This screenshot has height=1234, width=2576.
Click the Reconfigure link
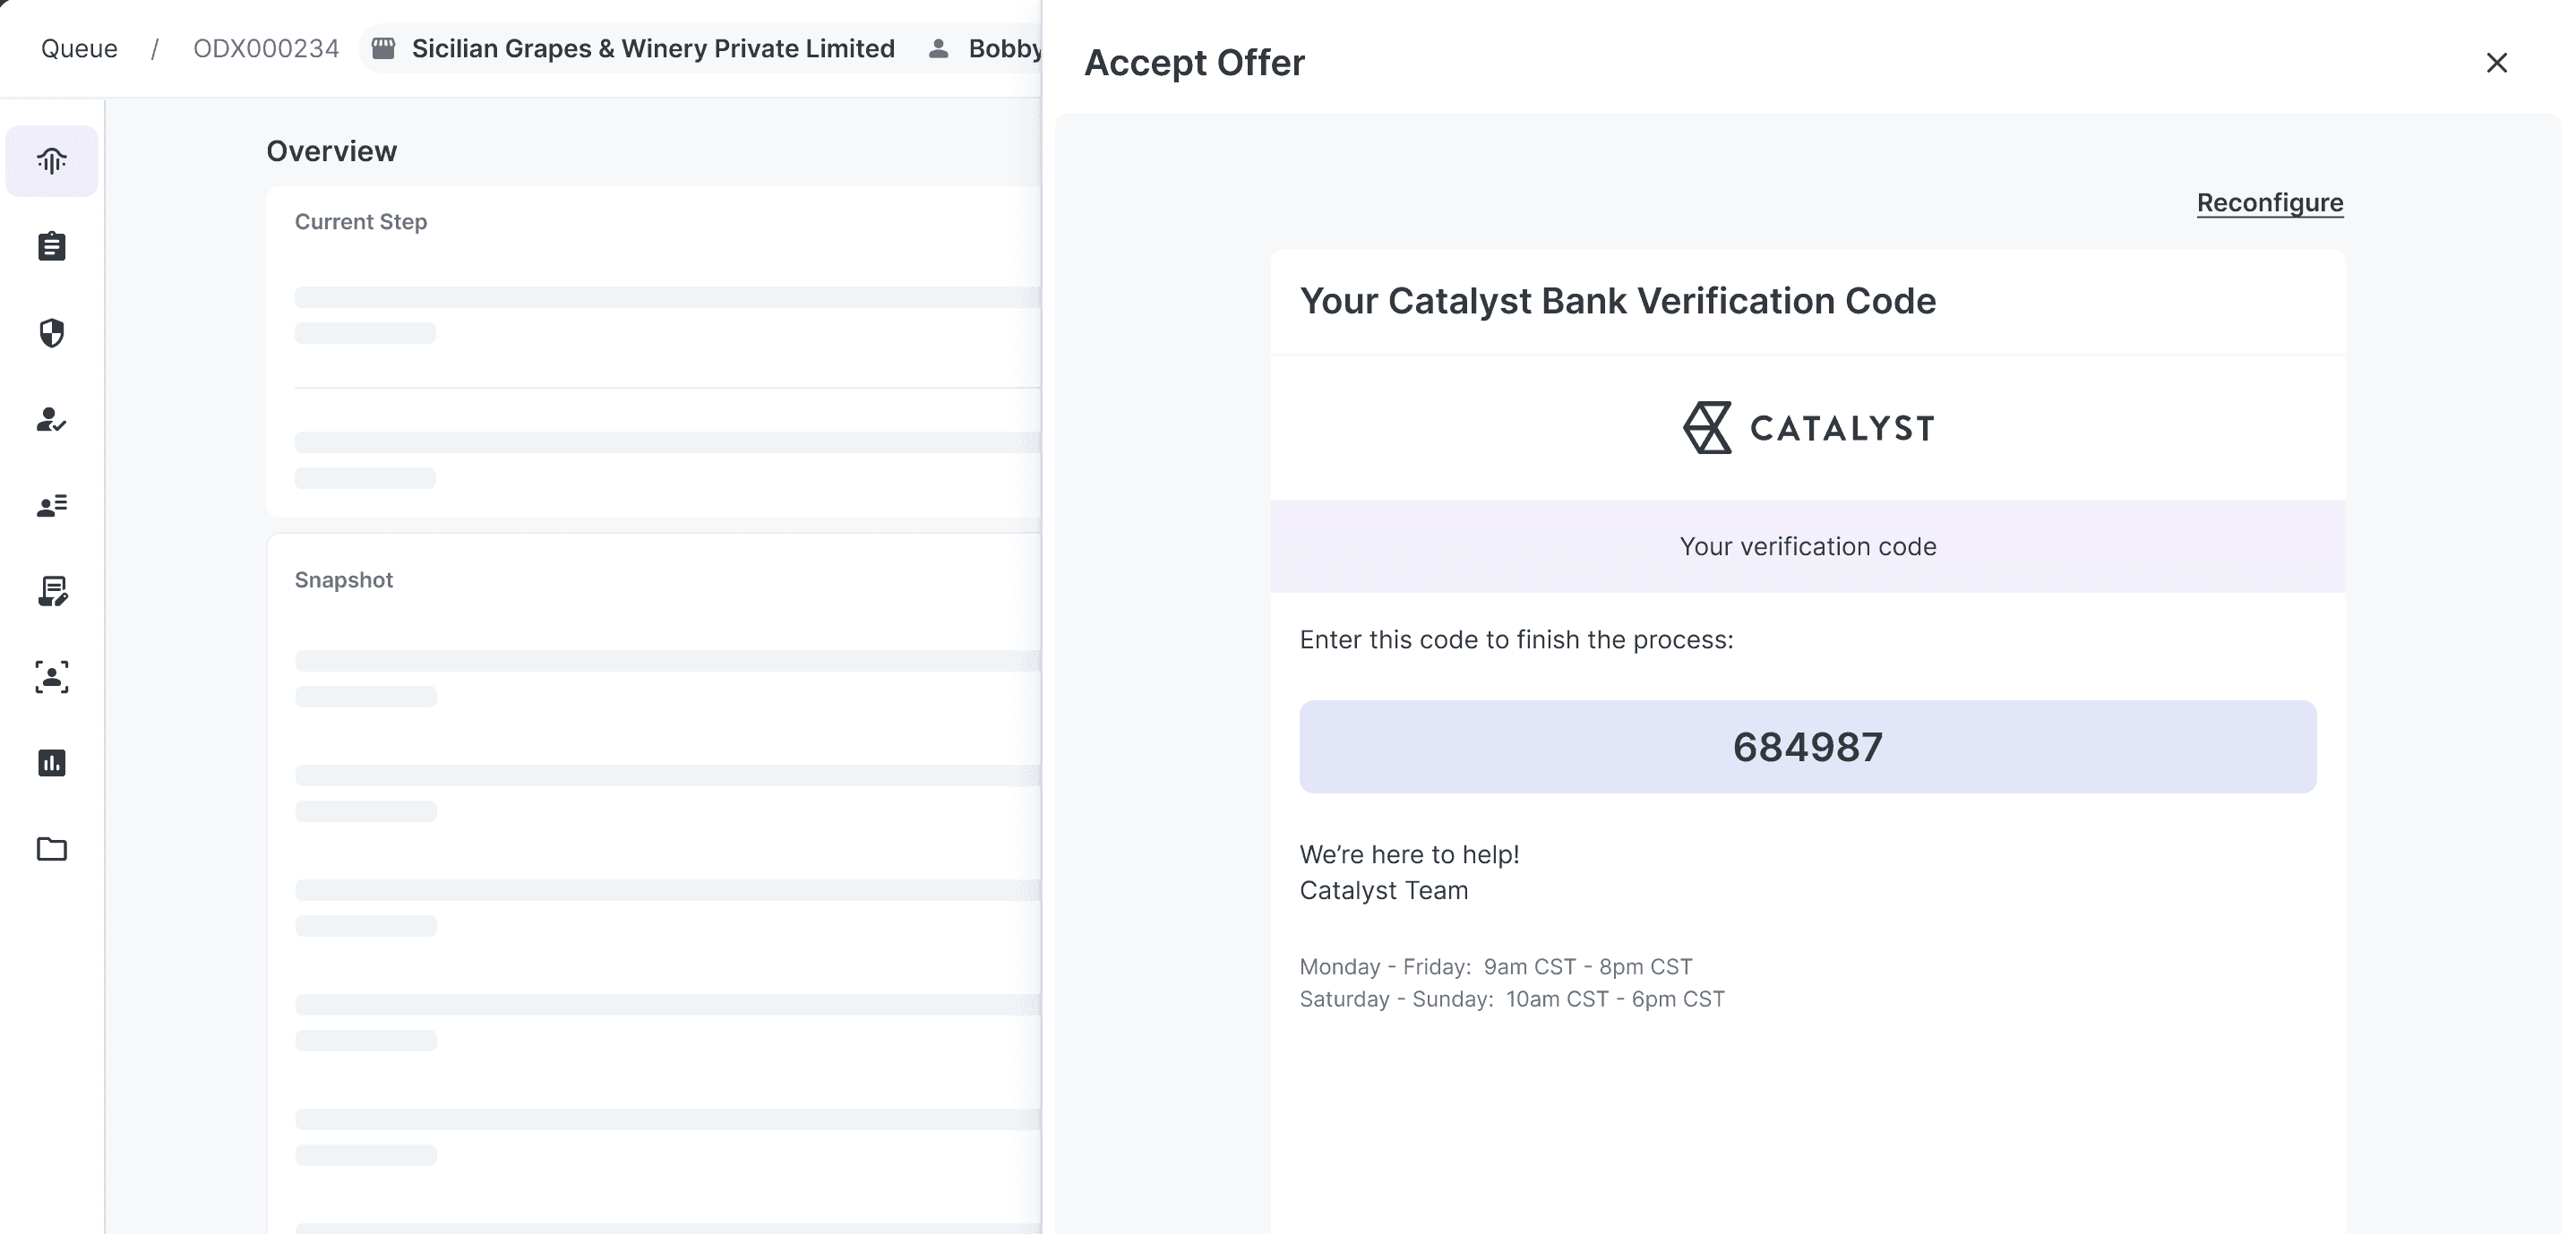click(2269, 203)
